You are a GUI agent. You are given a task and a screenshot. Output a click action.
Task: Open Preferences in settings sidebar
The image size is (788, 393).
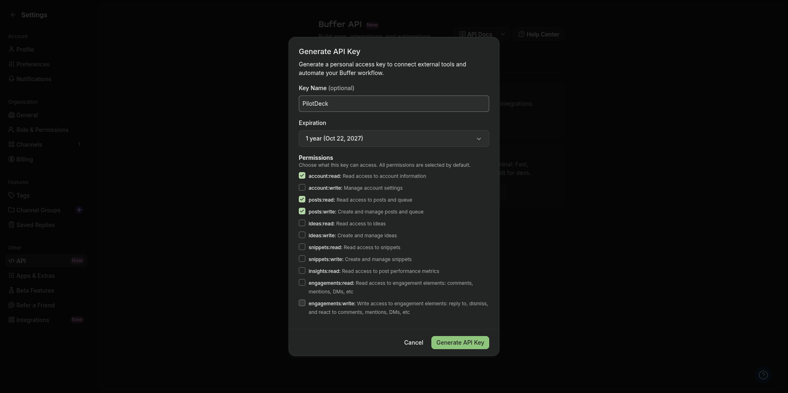pyautogui.click(x=46, y=64)
